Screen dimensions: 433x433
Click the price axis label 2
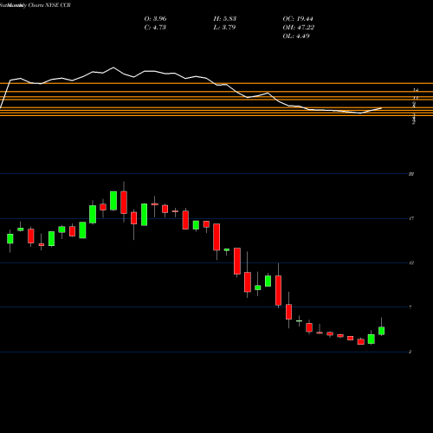pyautogui.click(x=410, y=352)
